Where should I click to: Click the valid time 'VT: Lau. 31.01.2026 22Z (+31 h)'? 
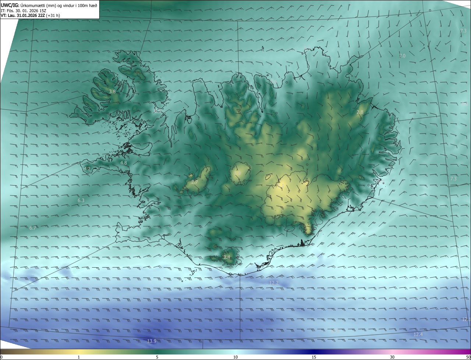31,15
